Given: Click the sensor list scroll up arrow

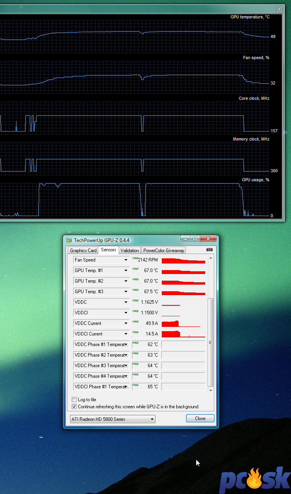Looking at the screenshot, I should pyautogui.click(x=211, y=258).
